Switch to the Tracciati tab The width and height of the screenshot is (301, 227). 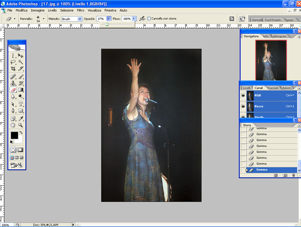pyautogui.click(x=273, y=88)
